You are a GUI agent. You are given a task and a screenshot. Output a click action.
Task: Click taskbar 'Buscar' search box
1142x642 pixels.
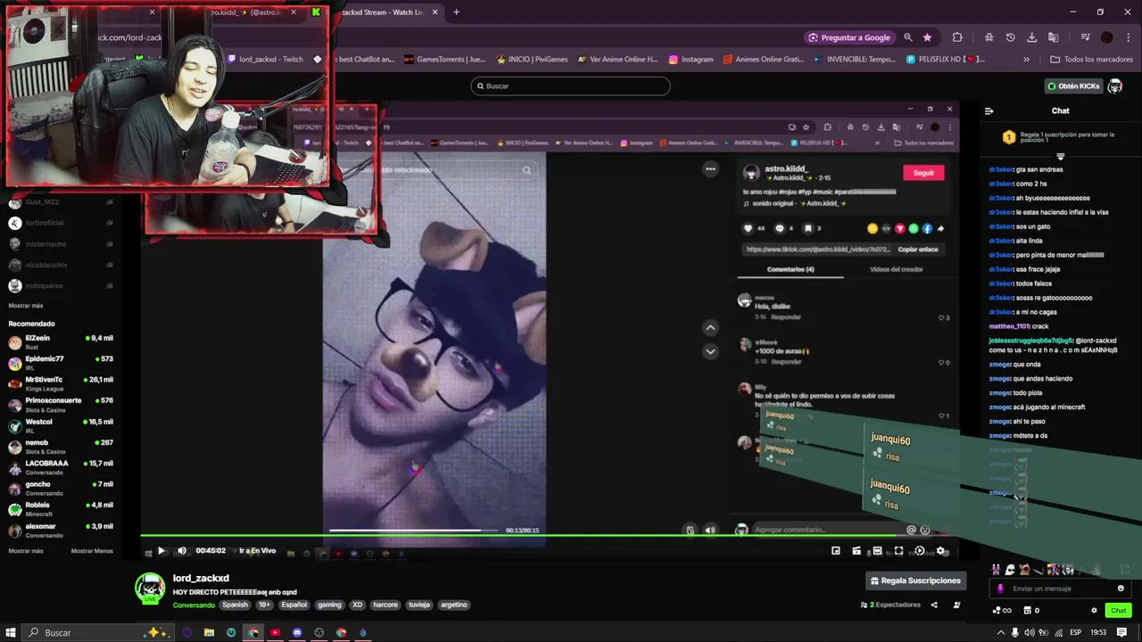[98, 632]
